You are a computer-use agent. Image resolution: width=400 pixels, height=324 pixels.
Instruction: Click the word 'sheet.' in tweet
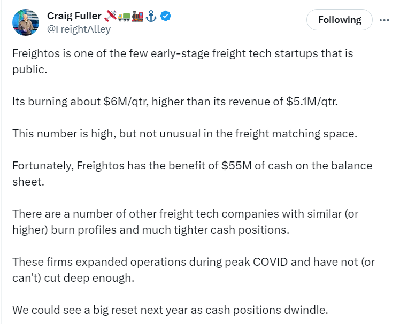click(x=28, y=182)
